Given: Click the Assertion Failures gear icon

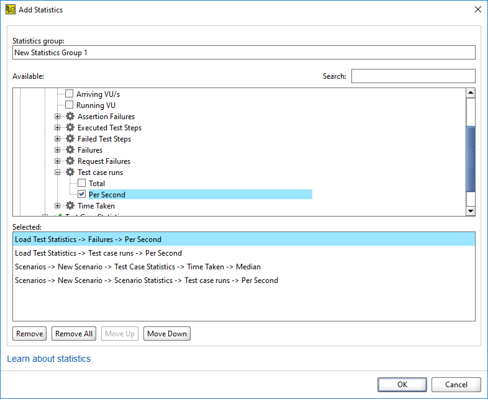Looking at the screenshot, I should coord(70,116).
